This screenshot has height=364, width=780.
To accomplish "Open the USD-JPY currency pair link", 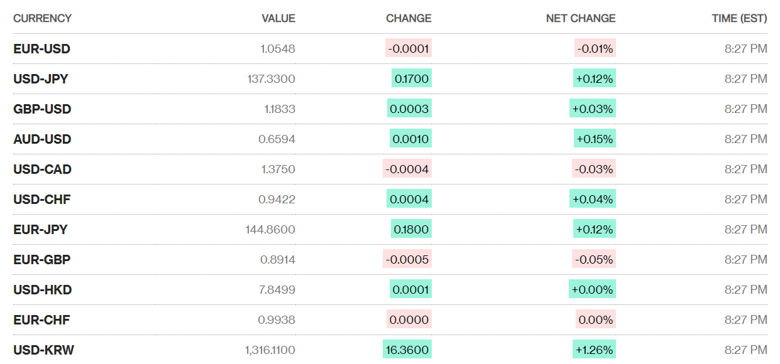I will (x=41, y=79).
